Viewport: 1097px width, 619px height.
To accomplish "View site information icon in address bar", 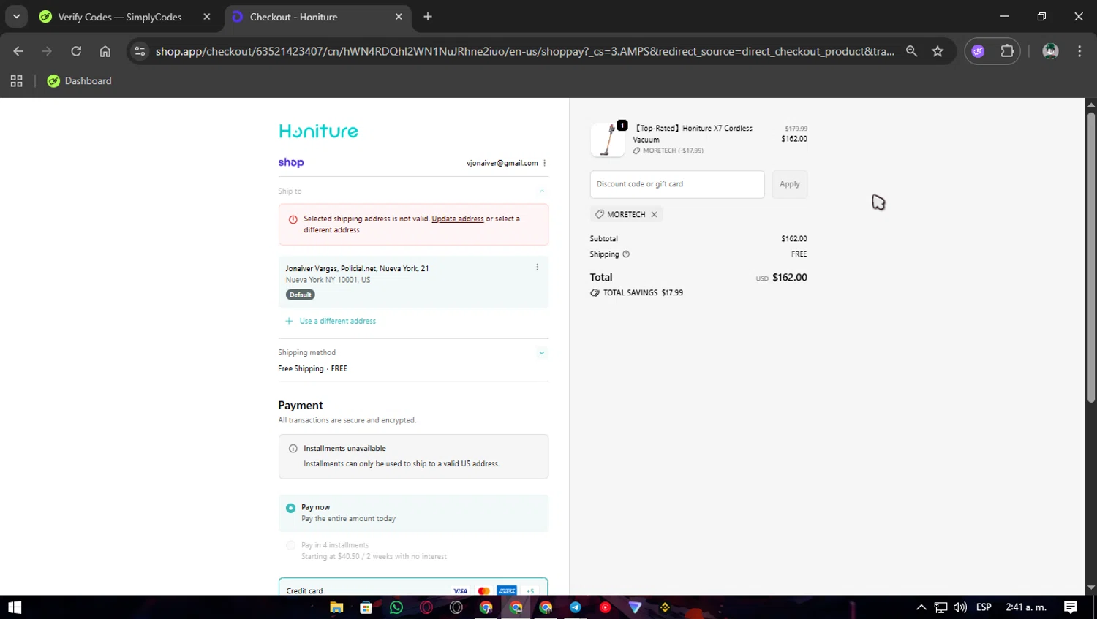I will (x=140, y=51).
